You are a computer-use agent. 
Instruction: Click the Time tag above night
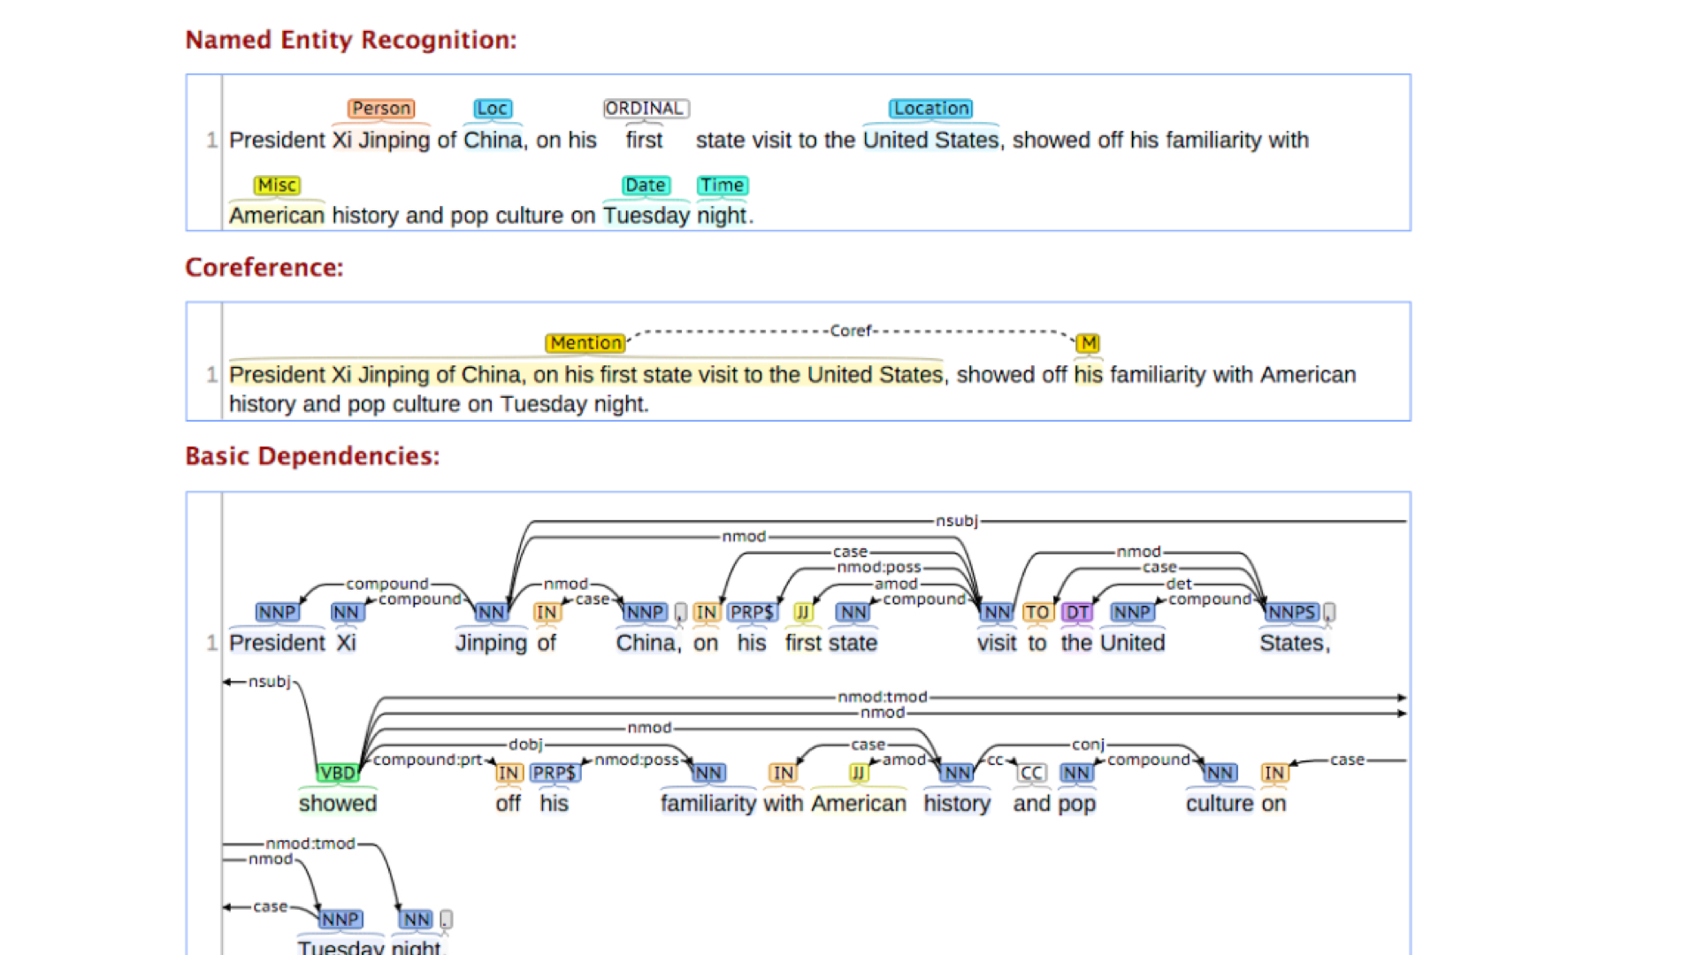coord(723,186)
